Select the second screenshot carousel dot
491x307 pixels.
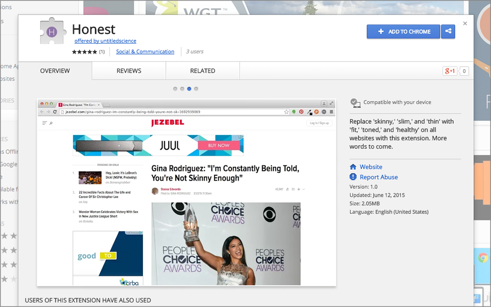(182, 89)
